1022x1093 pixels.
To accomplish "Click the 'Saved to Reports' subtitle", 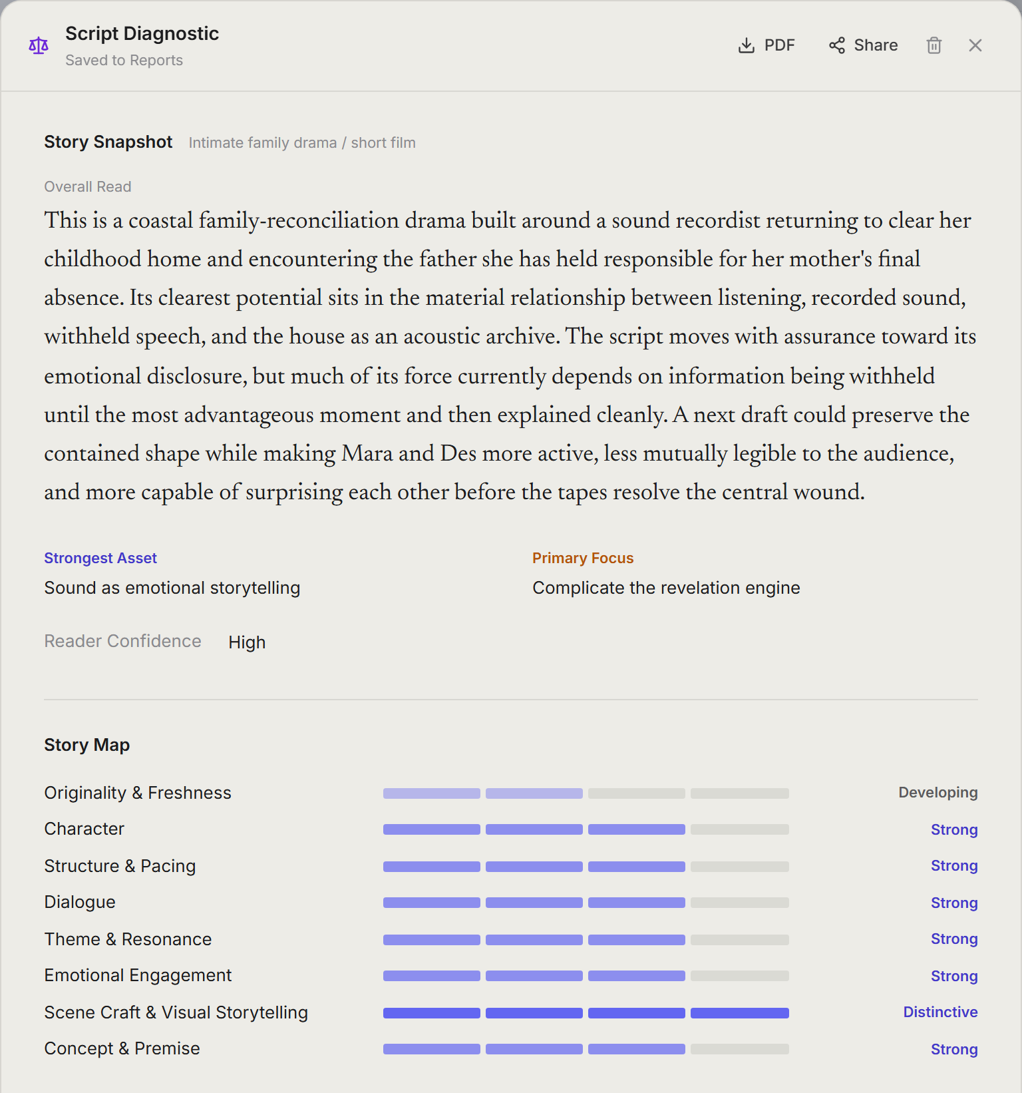I will pos(124,60).
